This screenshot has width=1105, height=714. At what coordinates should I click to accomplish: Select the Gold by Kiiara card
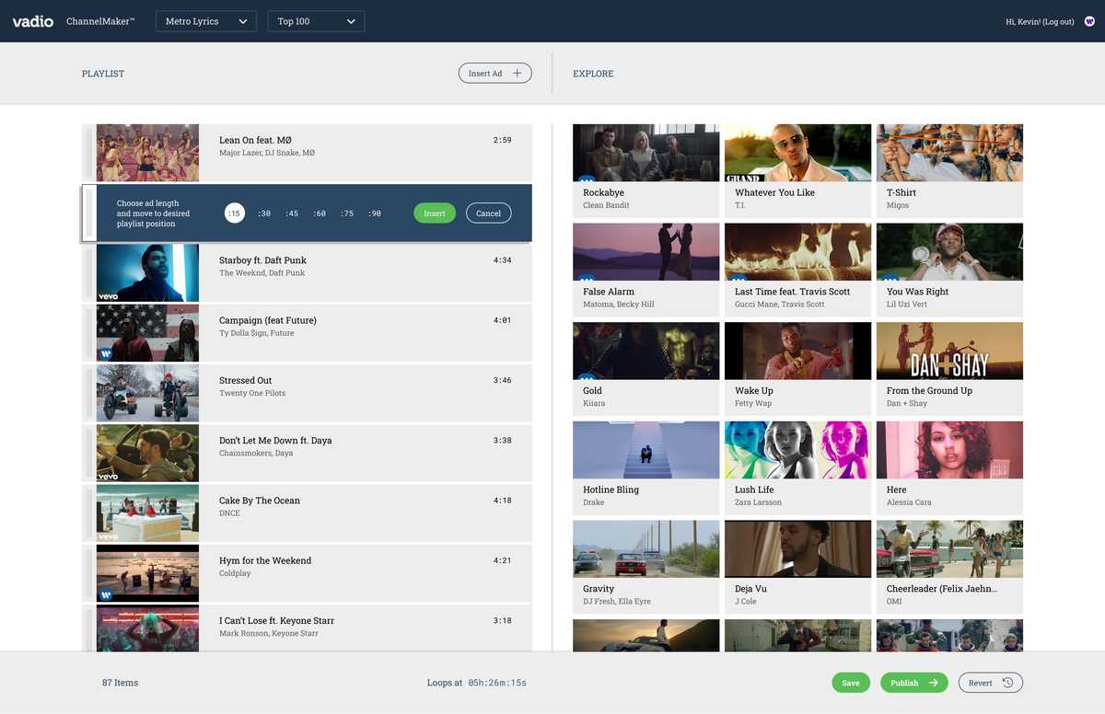point(646,368)
